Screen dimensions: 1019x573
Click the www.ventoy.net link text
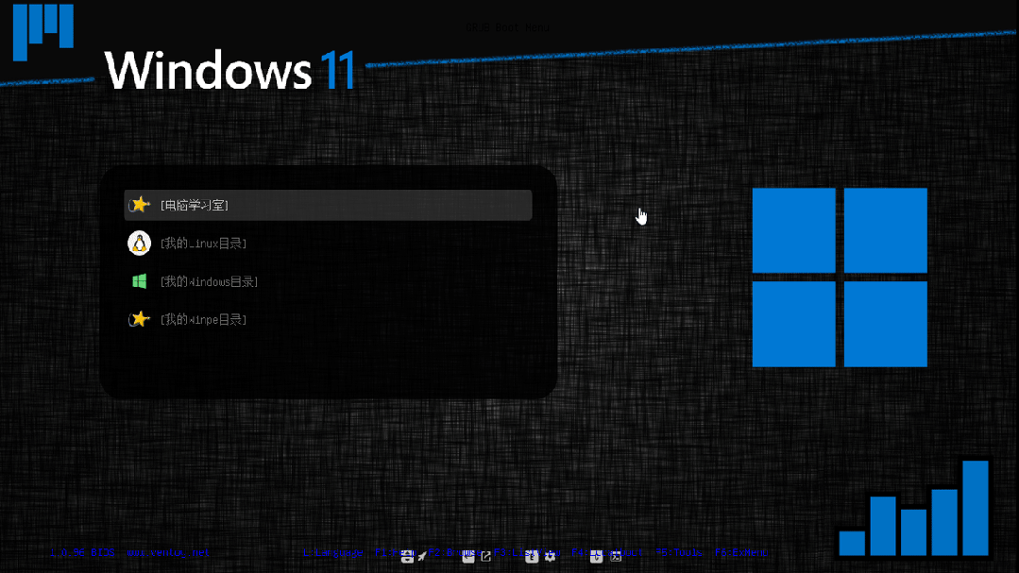pyautogui.click(x=168, y=553)
